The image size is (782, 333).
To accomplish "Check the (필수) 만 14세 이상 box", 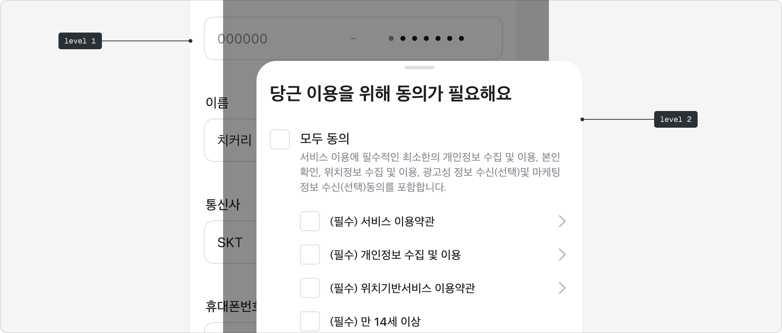I will click(310, 321).
